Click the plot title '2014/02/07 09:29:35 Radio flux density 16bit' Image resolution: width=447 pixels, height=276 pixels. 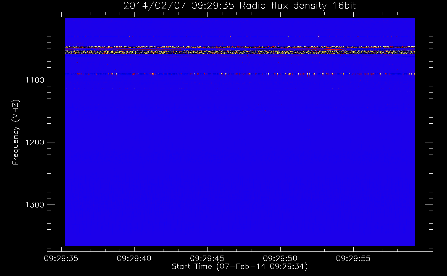tap(240, 6)
